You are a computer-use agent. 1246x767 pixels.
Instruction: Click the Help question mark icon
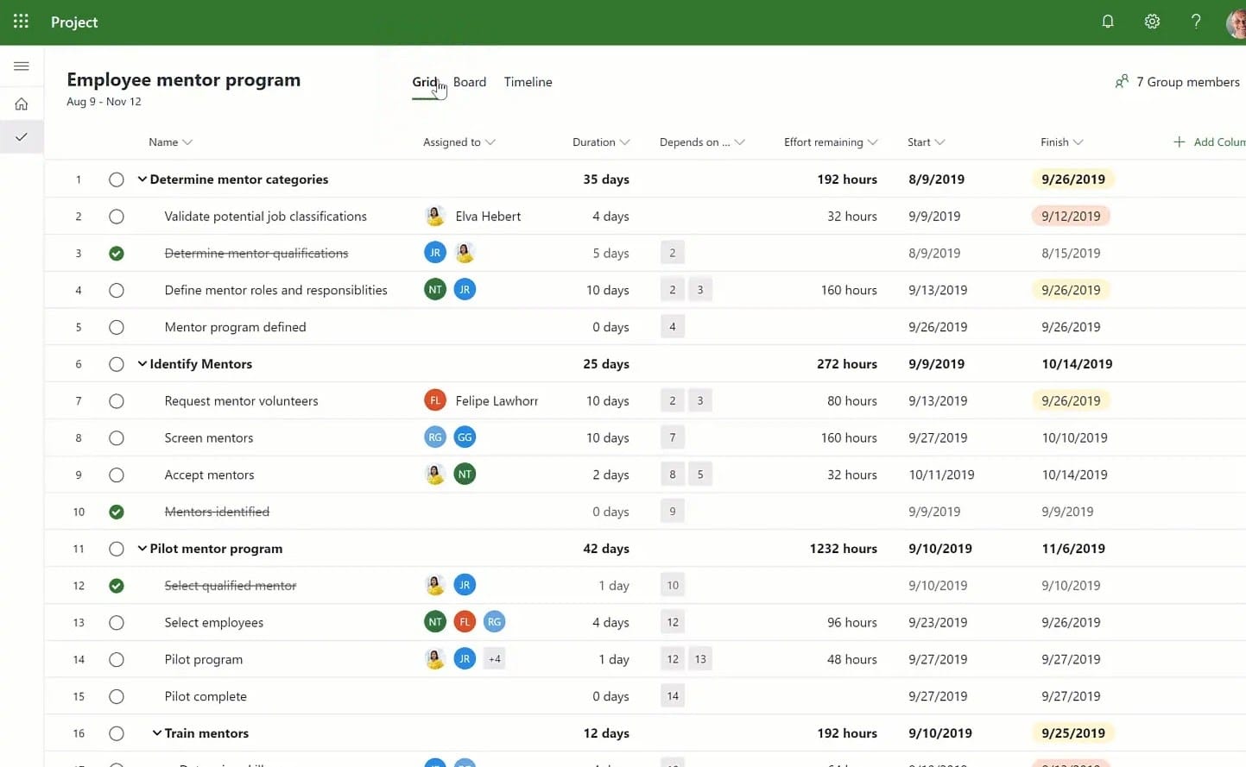[x=1196, y=21]
